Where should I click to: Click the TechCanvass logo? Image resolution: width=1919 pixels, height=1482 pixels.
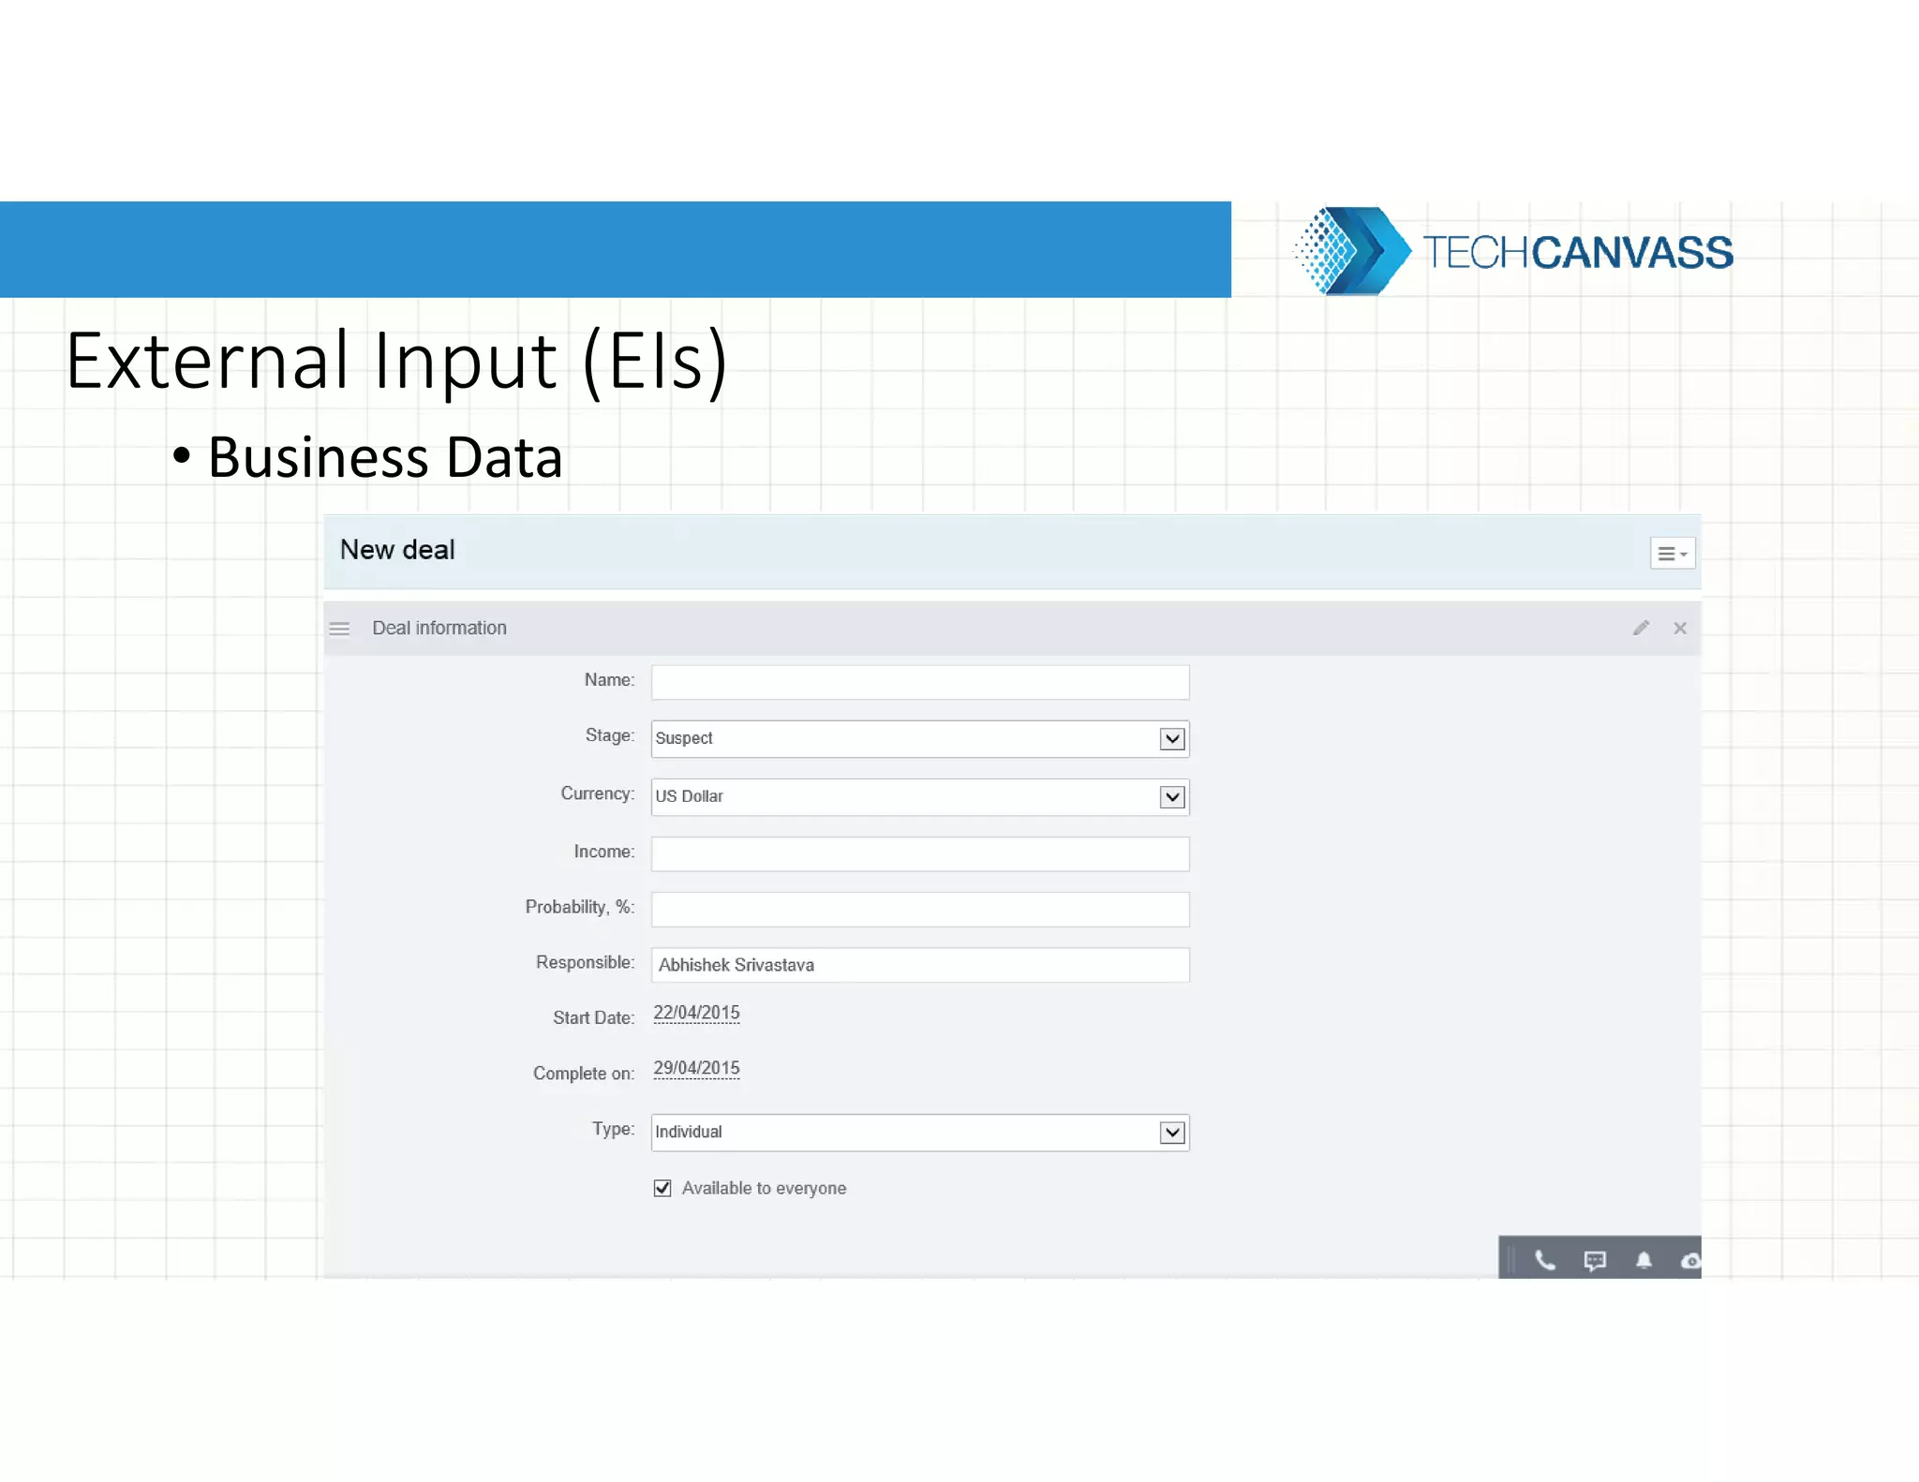(1511, 251)
